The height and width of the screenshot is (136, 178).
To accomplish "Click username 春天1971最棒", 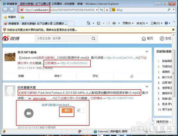I will click(27, 52).
